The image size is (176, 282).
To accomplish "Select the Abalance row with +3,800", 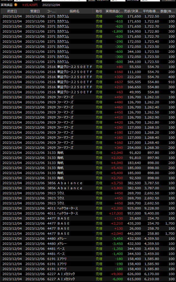I will point(88,188).
